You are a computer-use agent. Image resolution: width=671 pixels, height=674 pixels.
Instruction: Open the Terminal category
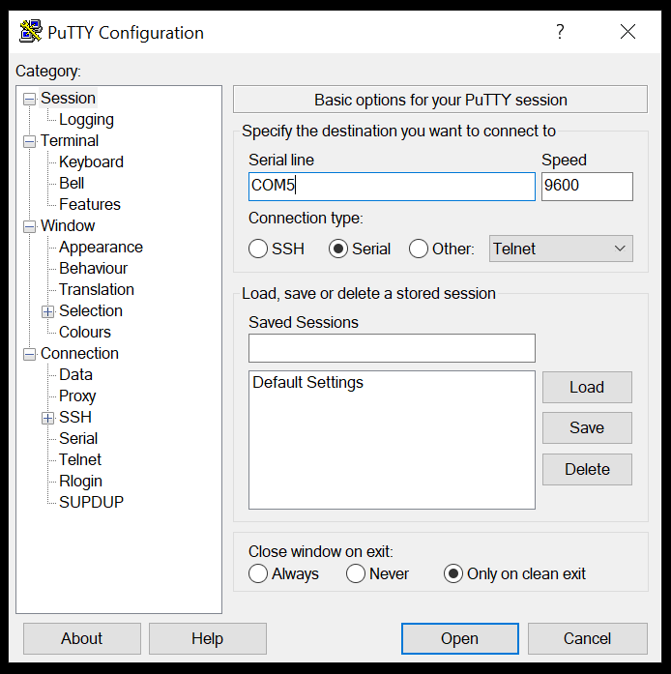[x=70, y=140]
